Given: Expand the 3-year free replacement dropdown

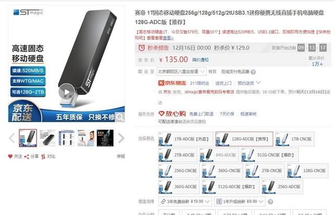Looking at the screenshot, I should click(185, 201).
